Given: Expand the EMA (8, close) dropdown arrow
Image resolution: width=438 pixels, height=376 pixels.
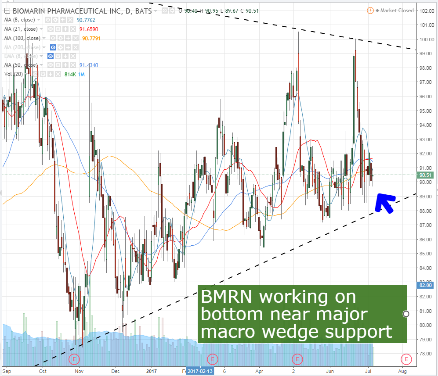Looking at the screenshot, I should click(x=41, y=56).
